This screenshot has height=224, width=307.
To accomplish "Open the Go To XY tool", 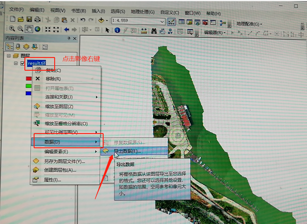I will coord(170,31).
